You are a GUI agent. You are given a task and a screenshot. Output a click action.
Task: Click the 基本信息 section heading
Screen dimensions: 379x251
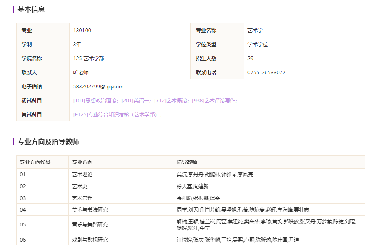[31, 9]
